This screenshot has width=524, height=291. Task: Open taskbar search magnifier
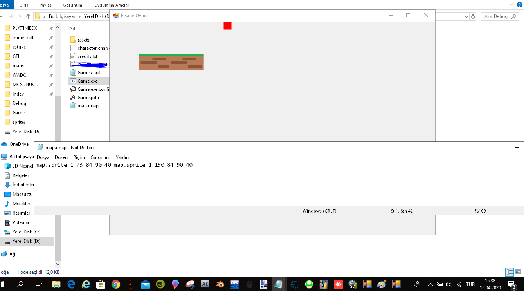point(20,284)
